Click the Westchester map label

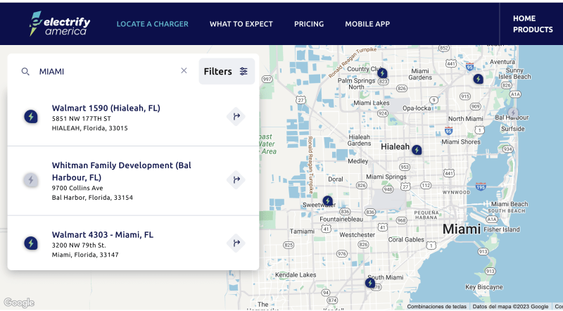[x=358, y=235]
